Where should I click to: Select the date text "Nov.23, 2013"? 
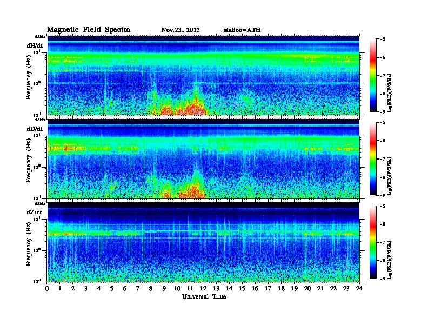pos(180,30)
